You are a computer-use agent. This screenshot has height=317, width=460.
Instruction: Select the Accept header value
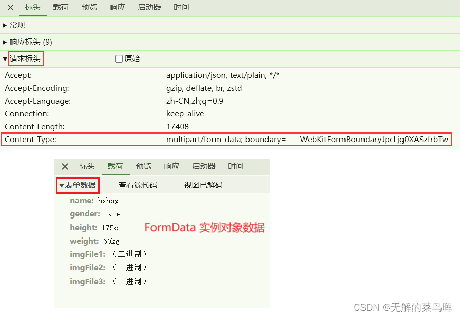(223, 75)
